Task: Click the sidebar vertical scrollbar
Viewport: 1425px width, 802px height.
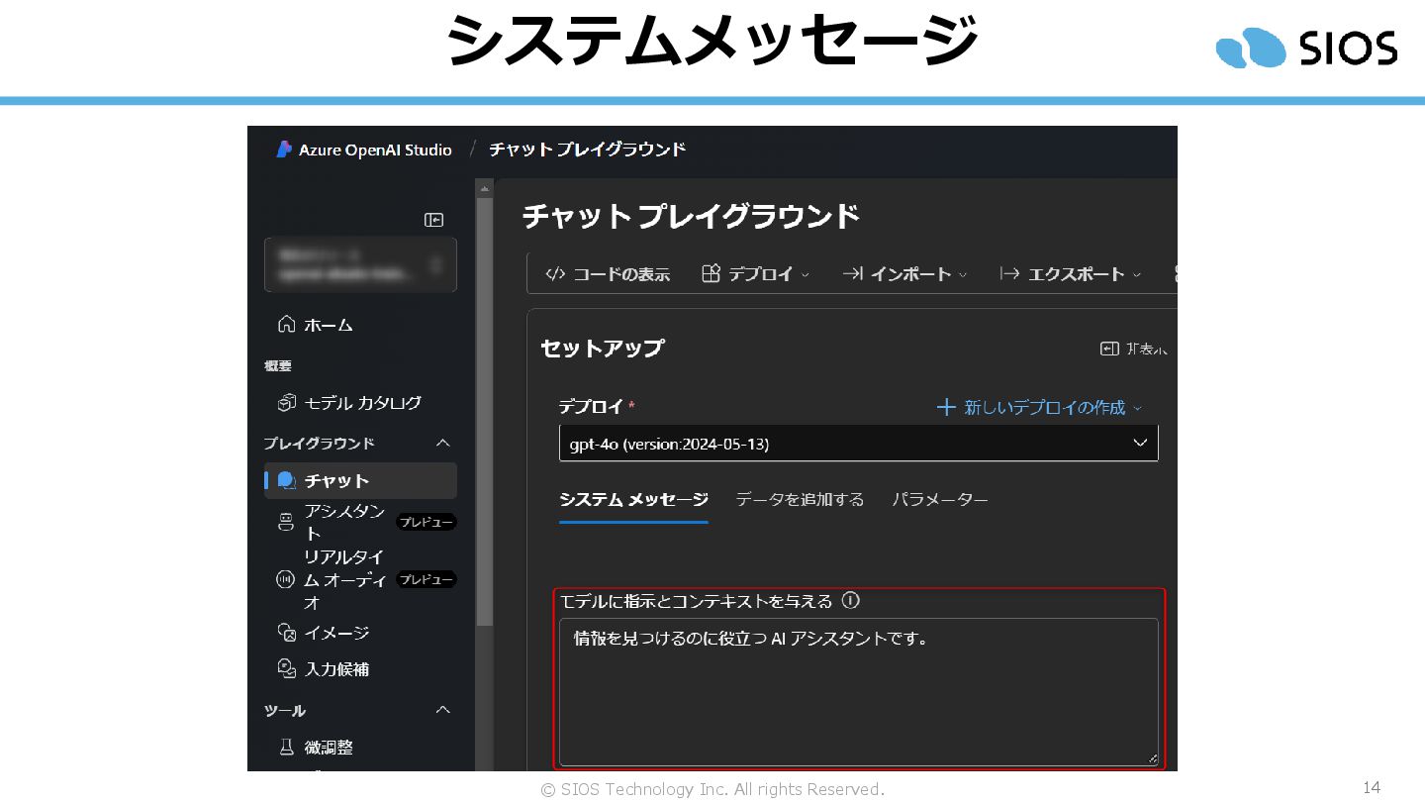Action: pos(484,411)
